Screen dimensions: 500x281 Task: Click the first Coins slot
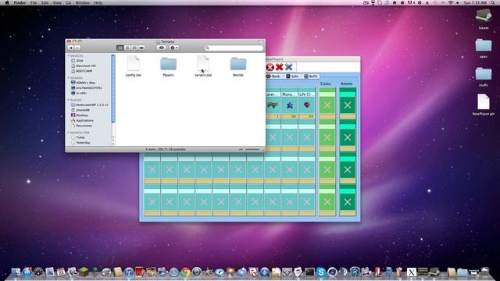click(x=327, y=105)
